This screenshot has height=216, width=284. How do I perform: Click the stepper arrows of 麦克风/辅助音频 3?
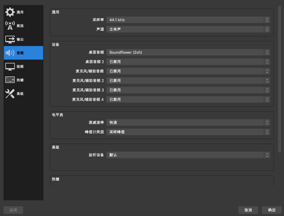[x=267, y=90]
